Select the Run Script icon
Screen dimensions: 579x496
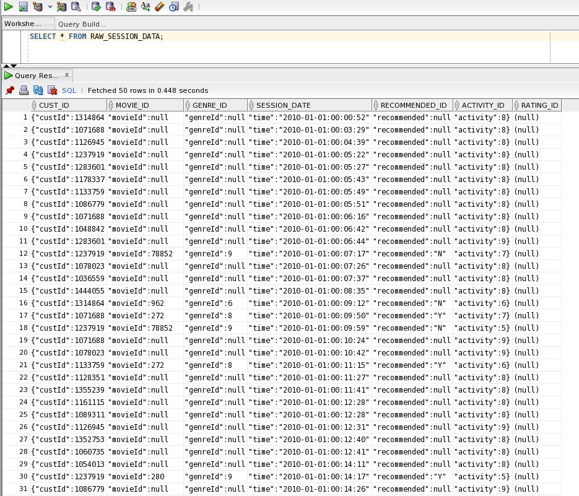pos(22,7)
